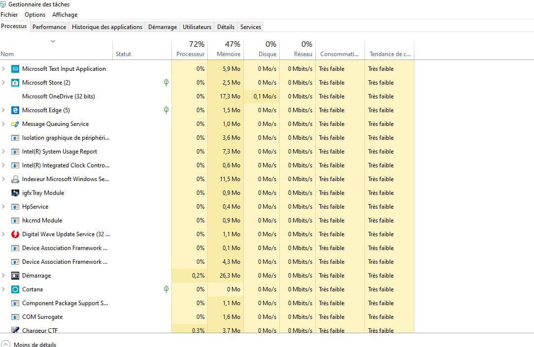Expand the Intel(R) System Usage Report row
534x347 pixels.
(3, 152)
